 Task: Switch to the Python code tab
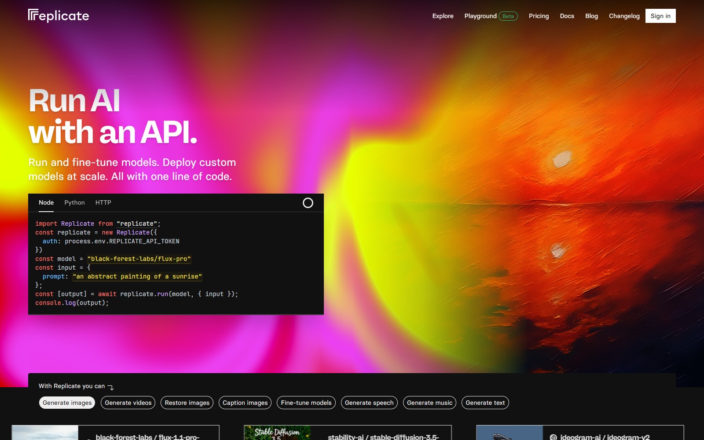pos(74,202)
